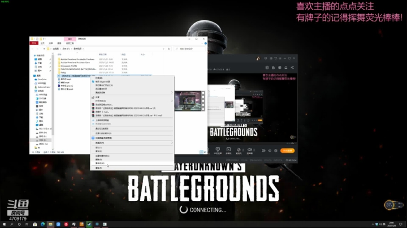The height and width of the screenshot is (228, 407).
Task: Select the .prproj project file
Action: pyautogui.click(x=67, y=86)
